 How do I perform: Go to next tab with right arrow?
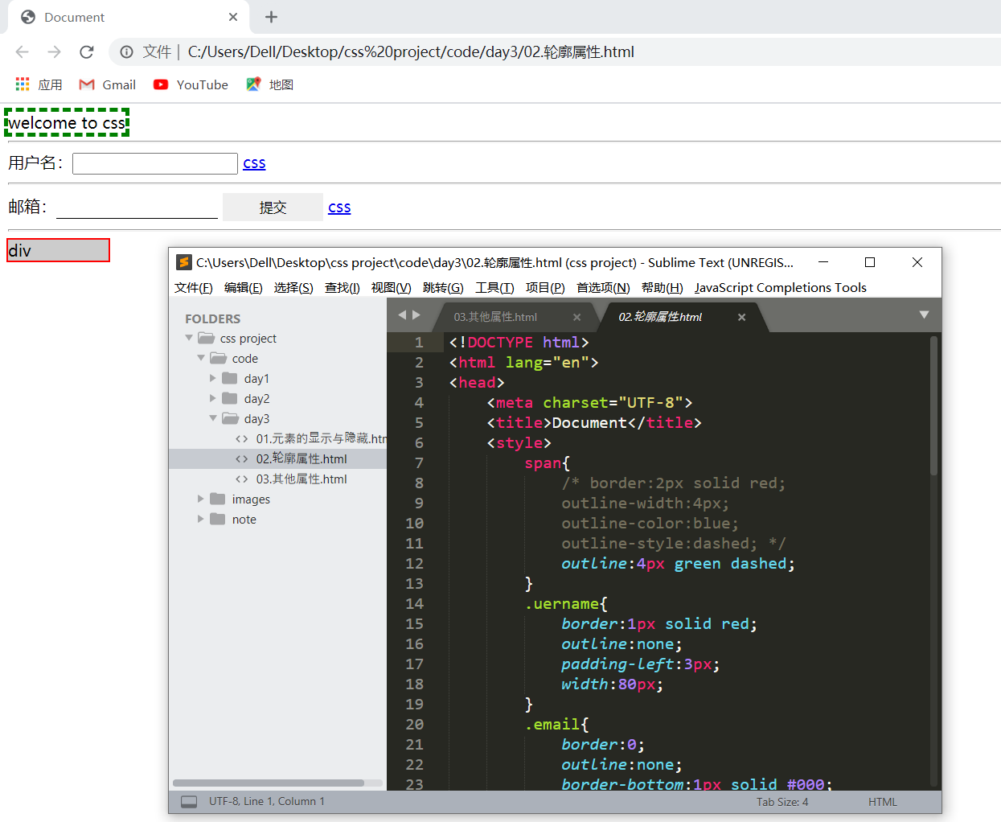416,315
